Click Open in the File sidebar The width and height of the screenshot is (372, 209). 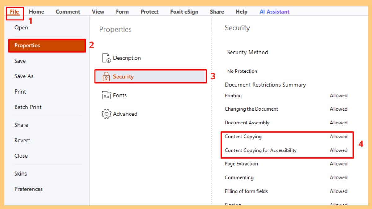coord(21,28)
